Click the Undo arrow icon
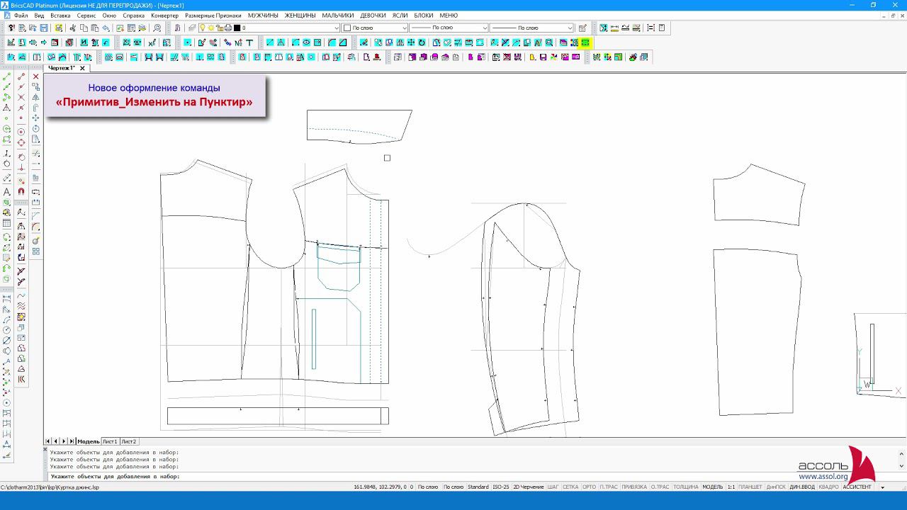Screen dimensions: 907x510 [x=106, y=28]
